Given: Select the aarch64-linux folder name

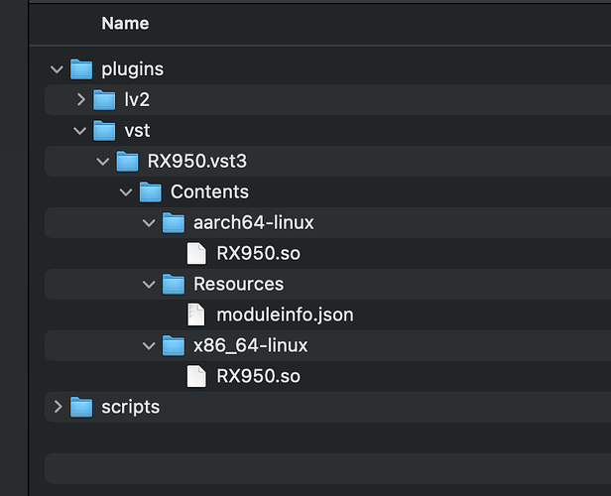Looking at the screenshot, I should pos(254,222).
